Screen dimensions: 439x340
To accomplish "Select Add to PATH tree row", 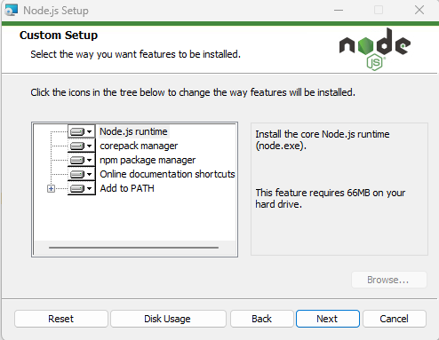I will [x=127, y=188].
